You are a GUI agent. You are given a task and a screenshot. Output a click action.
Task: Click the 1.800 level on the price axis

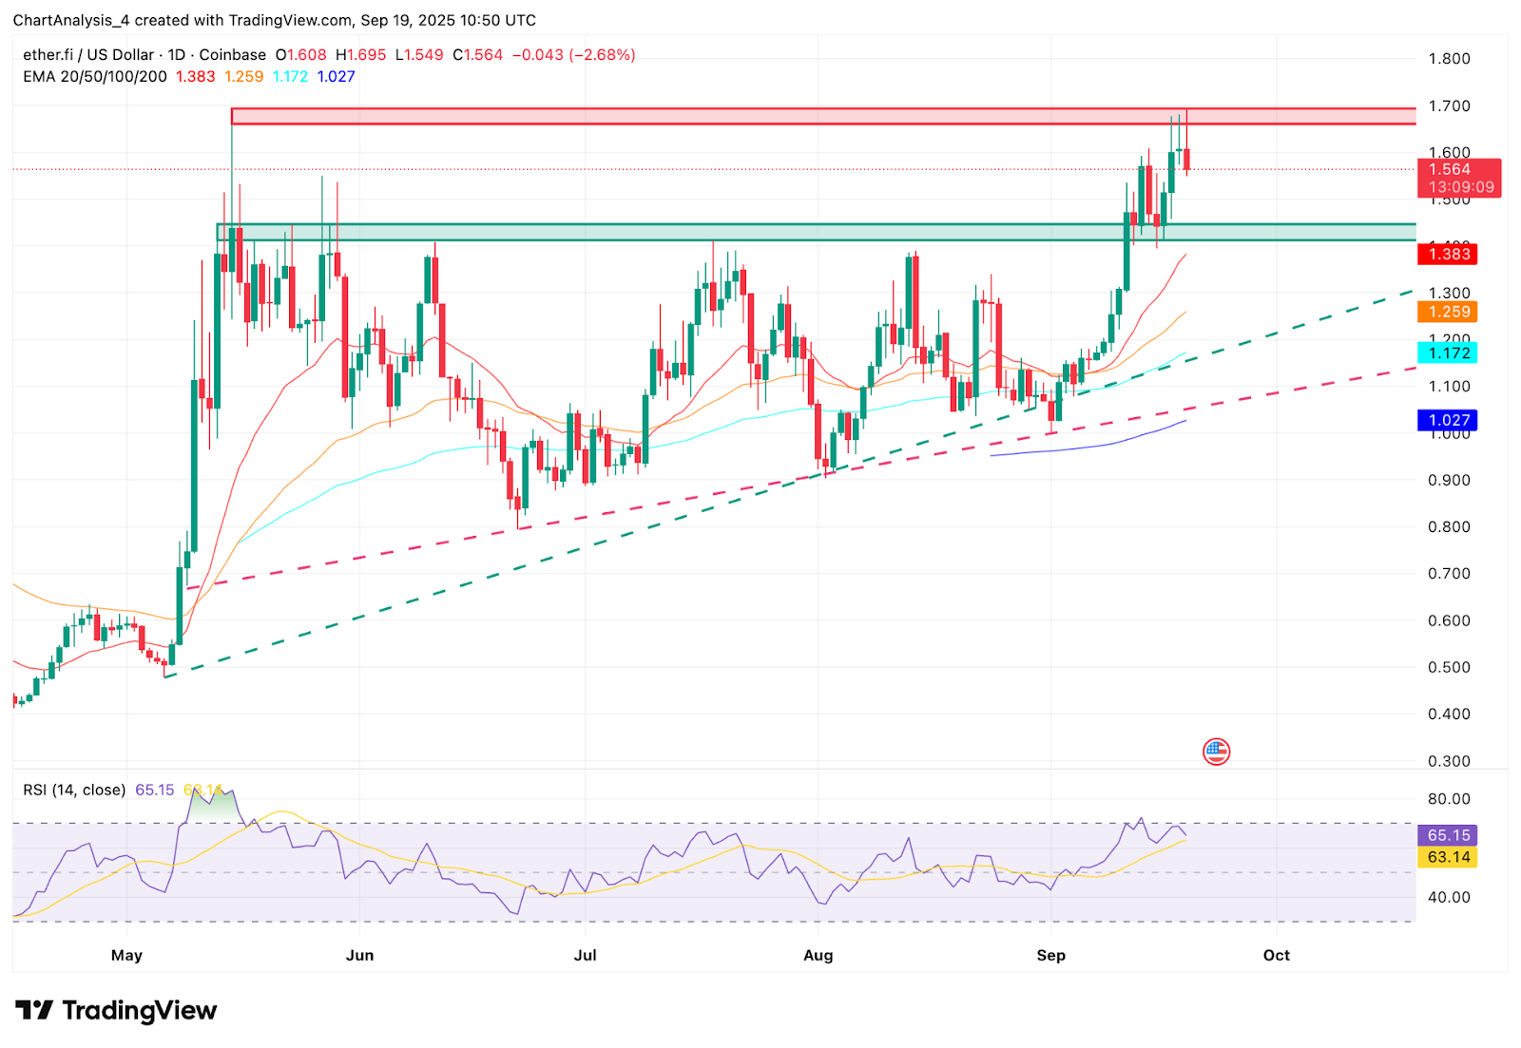click(x=1449, y=59)
